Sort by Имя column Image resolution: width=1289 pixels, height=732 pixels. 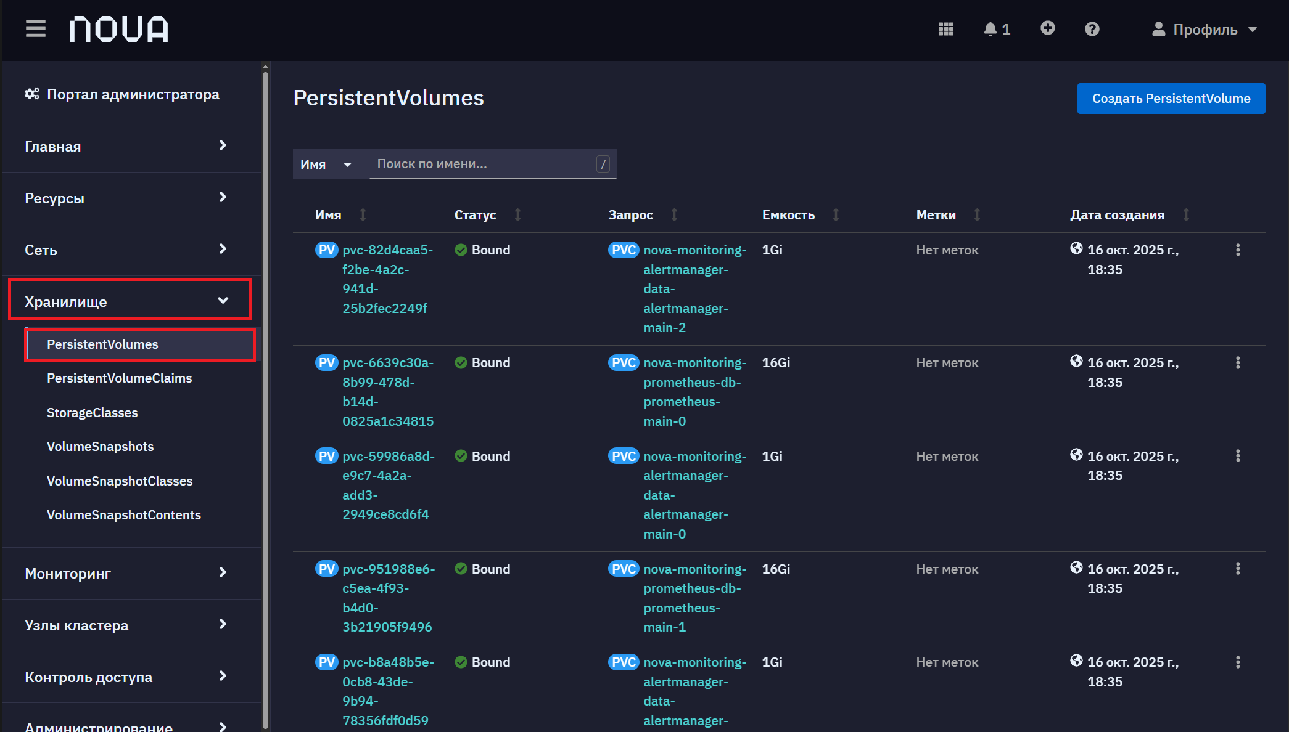coord(340,215)
